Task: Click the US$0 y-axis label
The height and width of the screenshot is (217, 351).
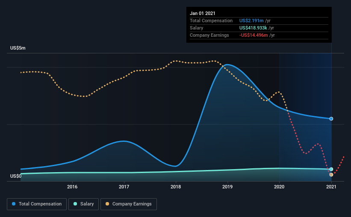Action: [x=16, y=176]
